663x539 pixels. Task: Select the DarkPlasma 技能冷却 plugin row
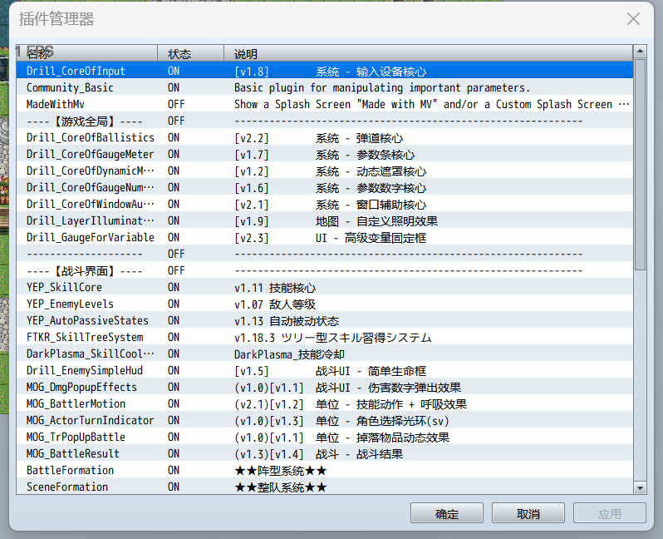pos(325,354)
